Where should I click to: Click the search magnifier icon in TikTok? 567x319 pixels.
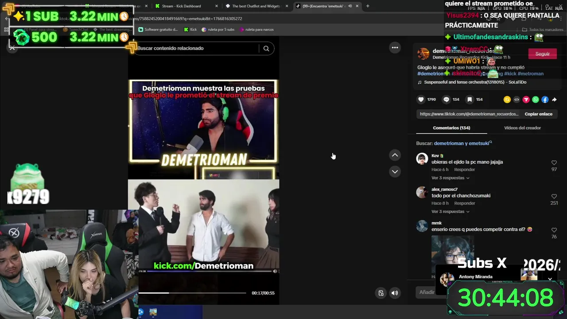pyautogui.click(x=266, y=49)
